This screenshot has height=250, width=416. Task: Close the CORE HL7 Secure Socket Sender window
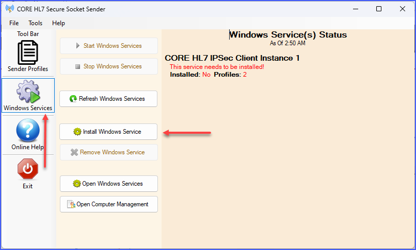pyautogui.click(x=403, y=9)
